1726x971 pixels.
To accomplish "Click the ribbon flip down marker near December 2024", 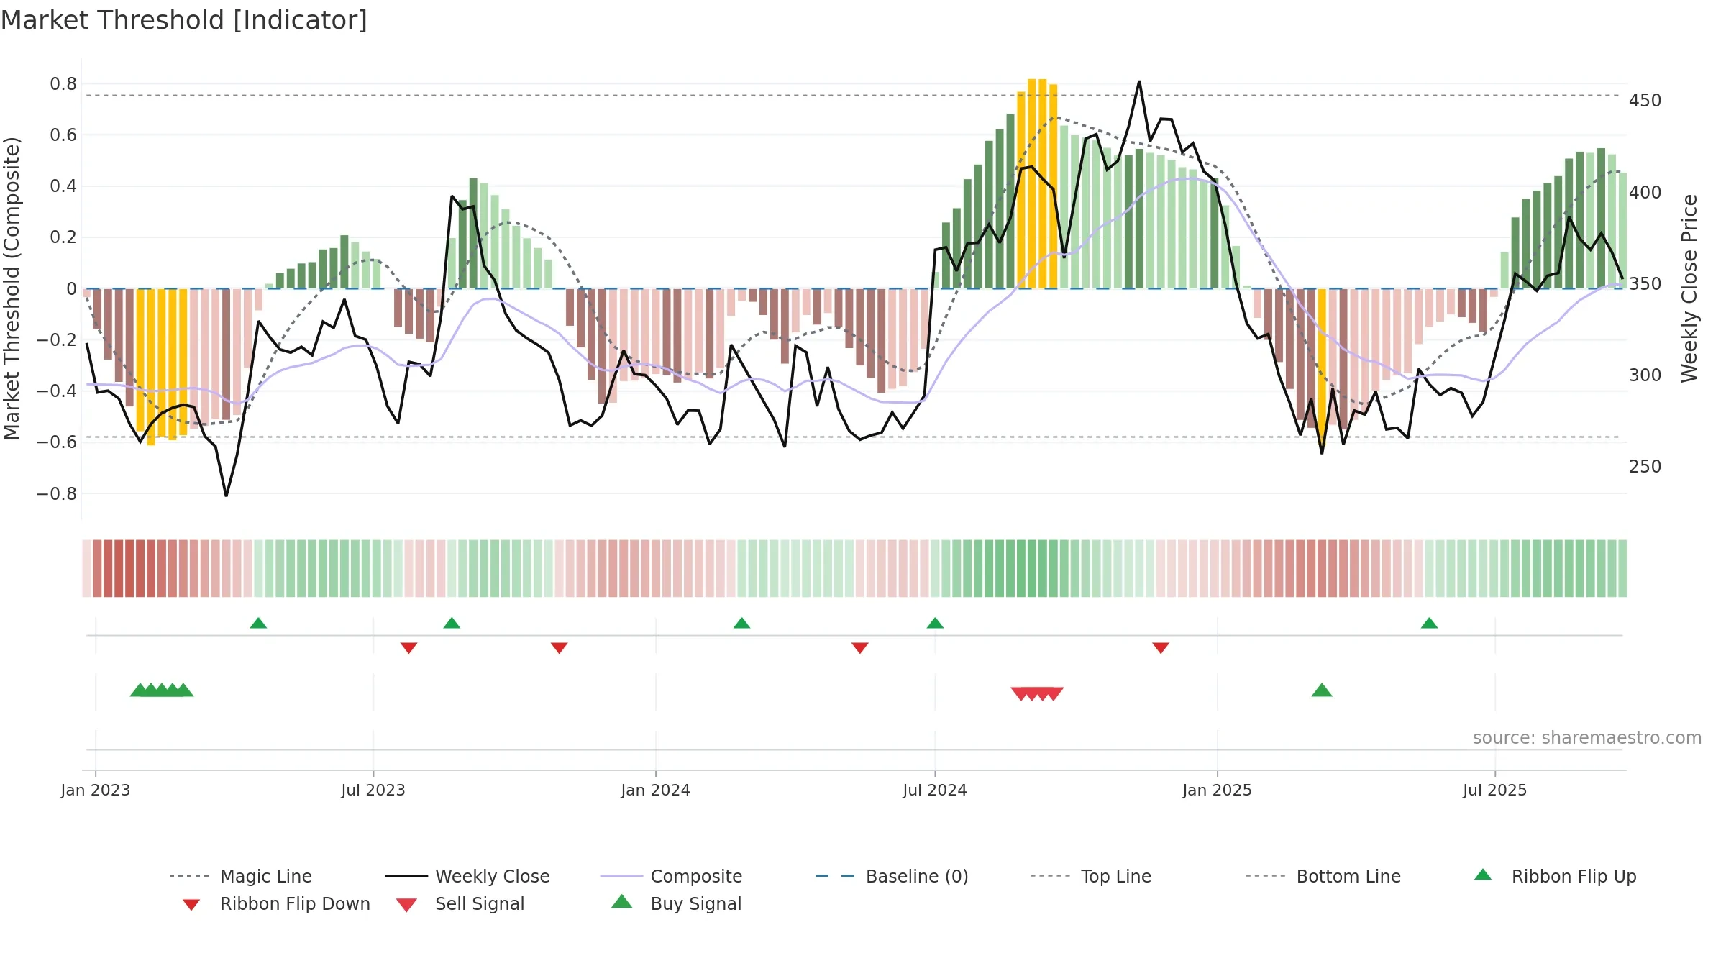I will coord(1161,648).
